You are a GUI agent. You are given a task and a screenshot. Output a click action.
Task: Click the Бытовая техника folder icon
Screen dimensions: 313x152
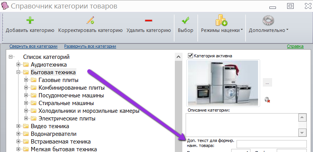[x=26, y=72]
